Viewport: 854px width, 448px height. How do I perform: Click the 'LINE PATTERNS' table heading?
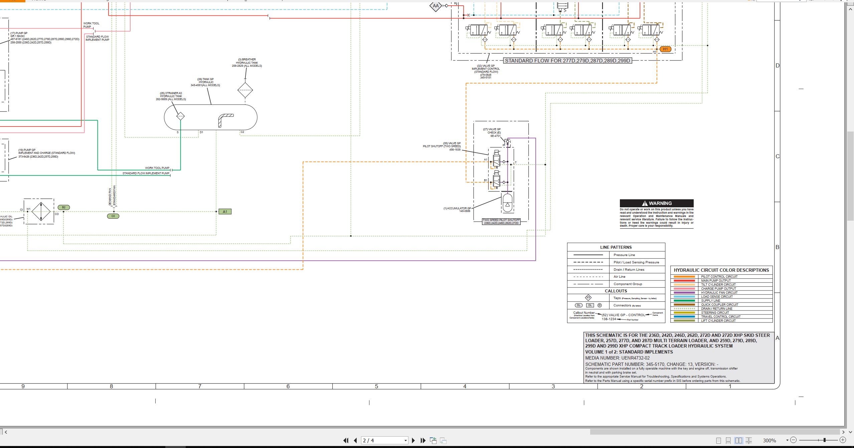(616, 247)
